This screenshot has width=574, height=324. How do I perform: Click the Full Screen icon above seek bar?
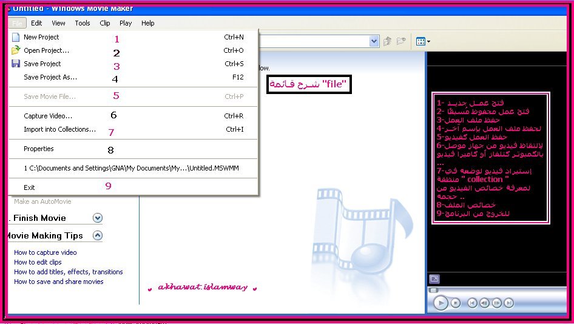coord(434,279)
